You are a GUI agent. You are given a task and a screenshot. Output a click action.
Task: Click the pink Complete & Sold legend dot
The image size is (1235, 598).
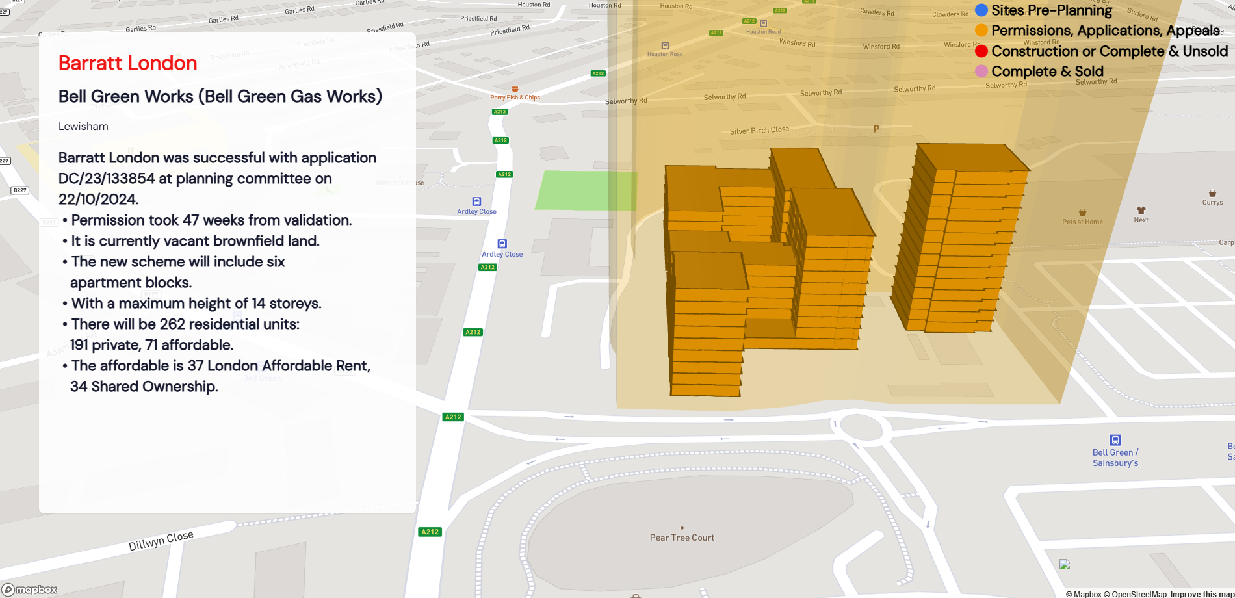[981, 71]
